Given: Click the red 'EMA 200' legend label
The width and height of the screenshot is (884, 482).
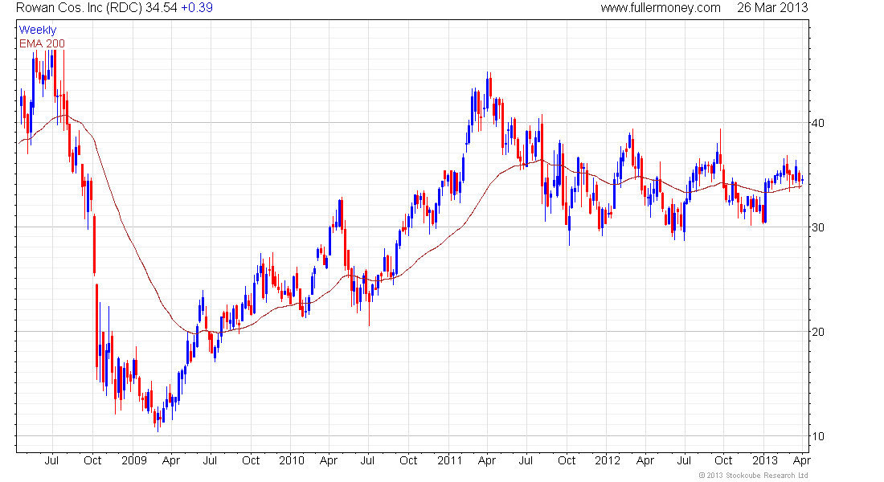Looking at the screenshot, I should [42, 43].
